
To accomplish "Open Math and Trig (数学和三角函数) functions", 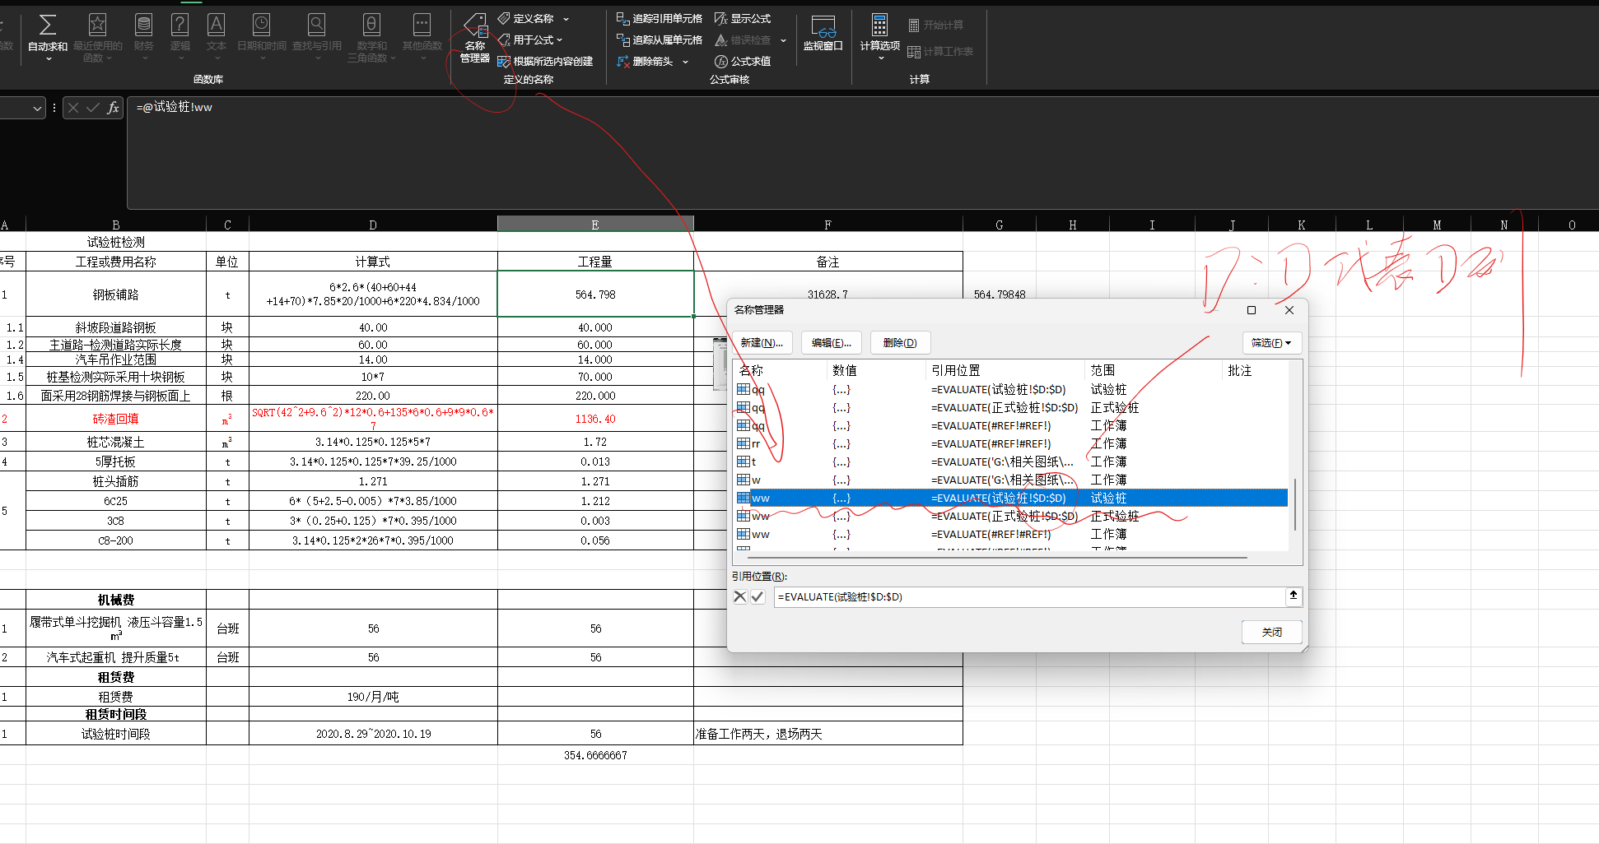I will click(x=371, y=37).
